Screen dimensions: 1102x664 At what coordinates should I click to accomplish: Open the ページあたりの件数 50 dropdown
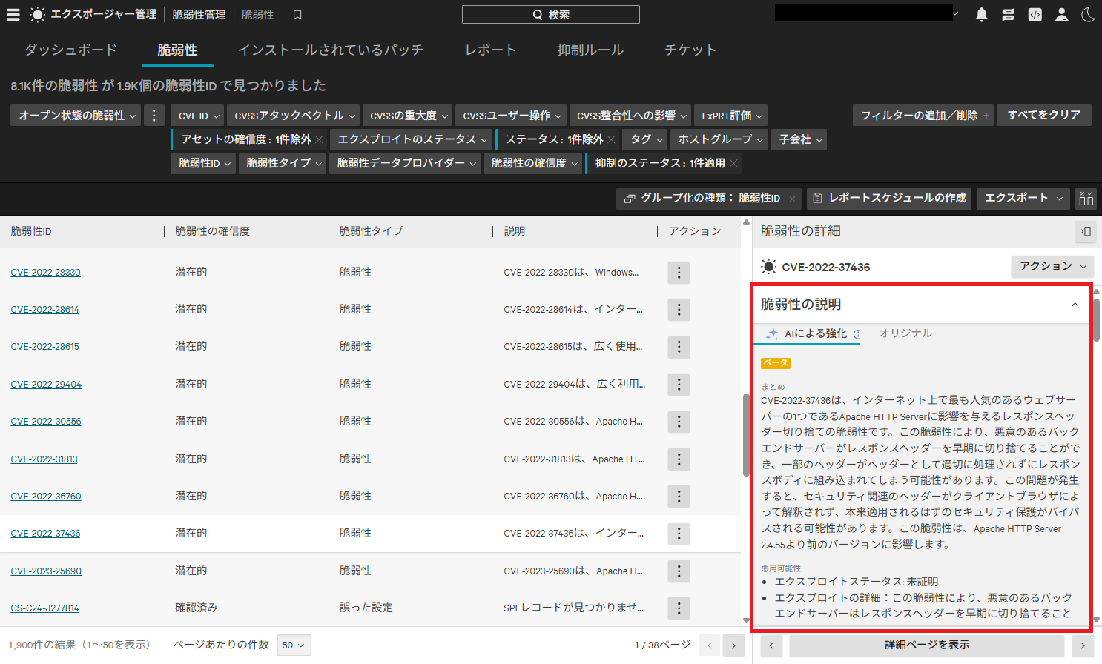[294, 645]
